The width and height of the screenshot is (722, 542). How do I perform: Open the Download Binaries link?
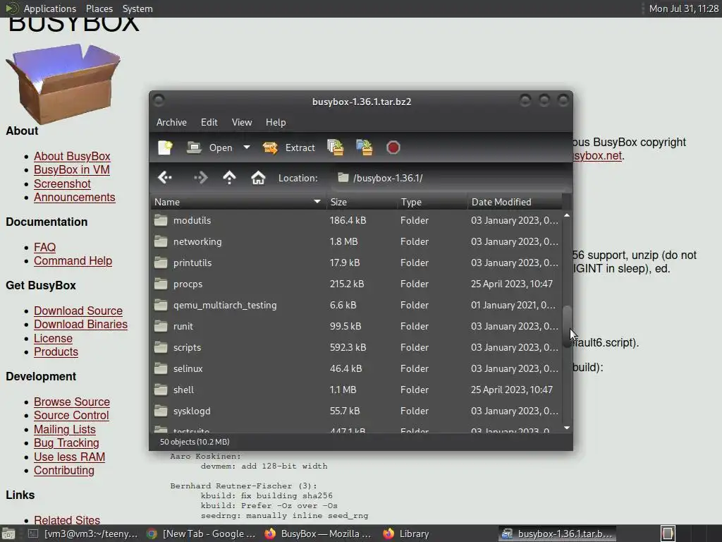point(80,324)
